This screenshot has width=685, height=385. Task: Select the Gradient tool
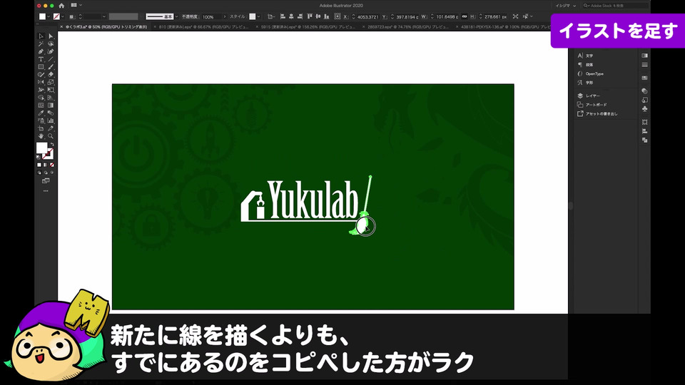pos(51,106)
